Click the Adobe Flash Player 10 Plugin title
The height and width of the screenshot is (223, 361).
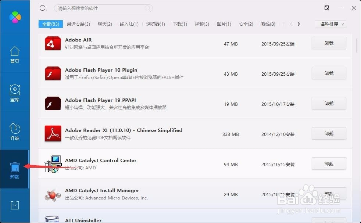(x=101, y=70)
